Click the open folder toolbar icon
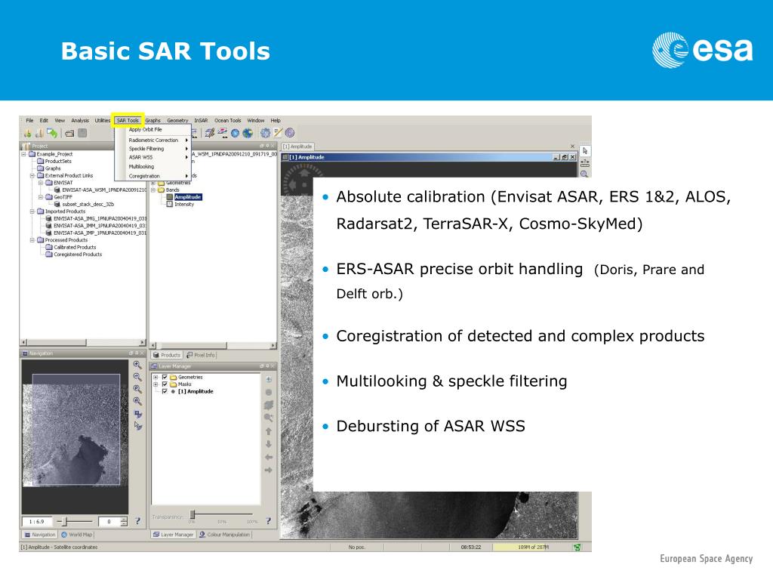Screen dimensions: 773x580 point(69,133)
